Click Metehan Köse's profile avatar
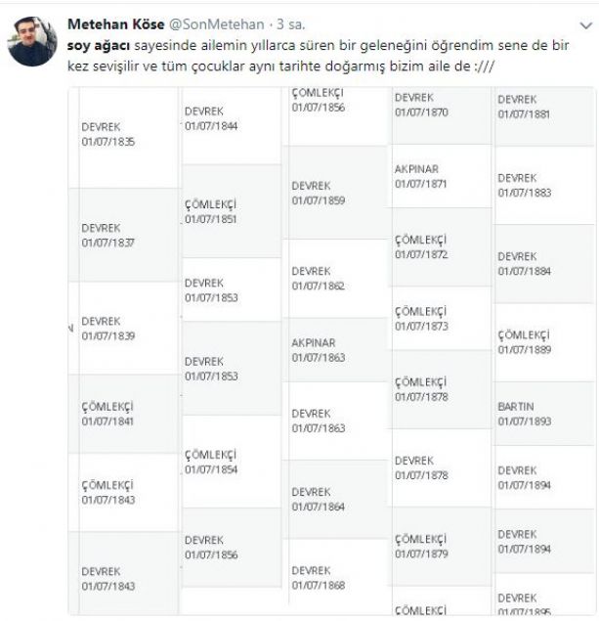The width and height of the screenshot is (599, 621). [30, 40]
